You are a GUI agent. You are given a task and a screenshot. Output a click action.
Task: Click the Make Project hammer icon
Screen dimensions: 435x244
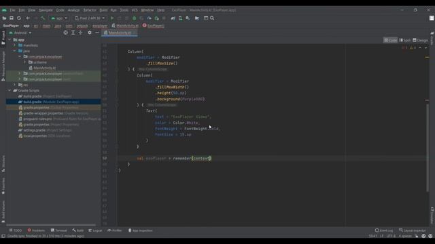[43, 18]
